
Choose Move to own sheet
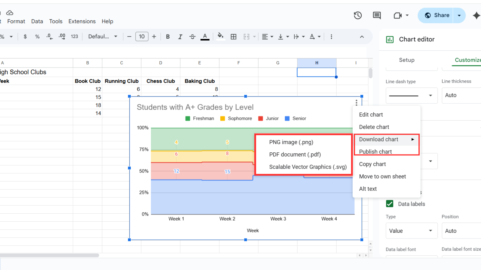click(x=386, y=176)
